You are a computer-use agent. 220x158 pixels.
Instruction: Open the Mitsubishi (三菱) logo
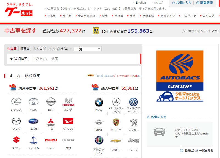point(51,122)
